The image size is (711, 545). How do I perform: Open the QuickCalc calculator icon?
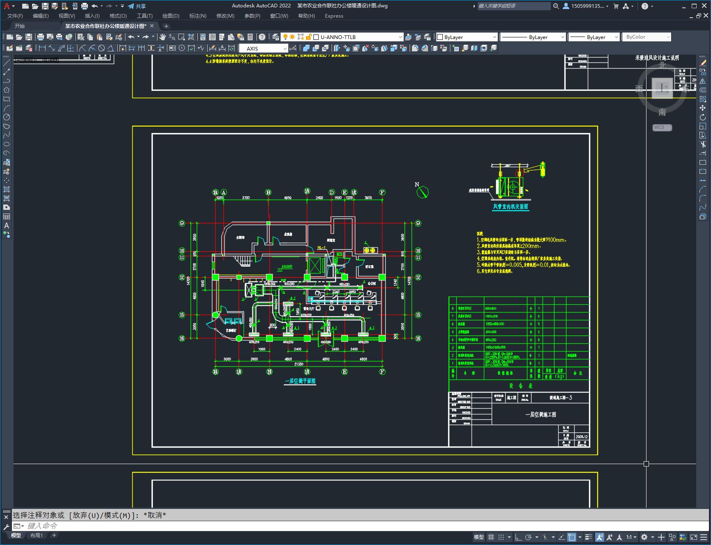tap(250, 37)
